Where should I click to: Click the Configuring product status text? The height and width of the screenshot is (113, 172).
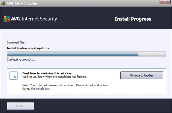pyautogui.click(x=21, y=60)
